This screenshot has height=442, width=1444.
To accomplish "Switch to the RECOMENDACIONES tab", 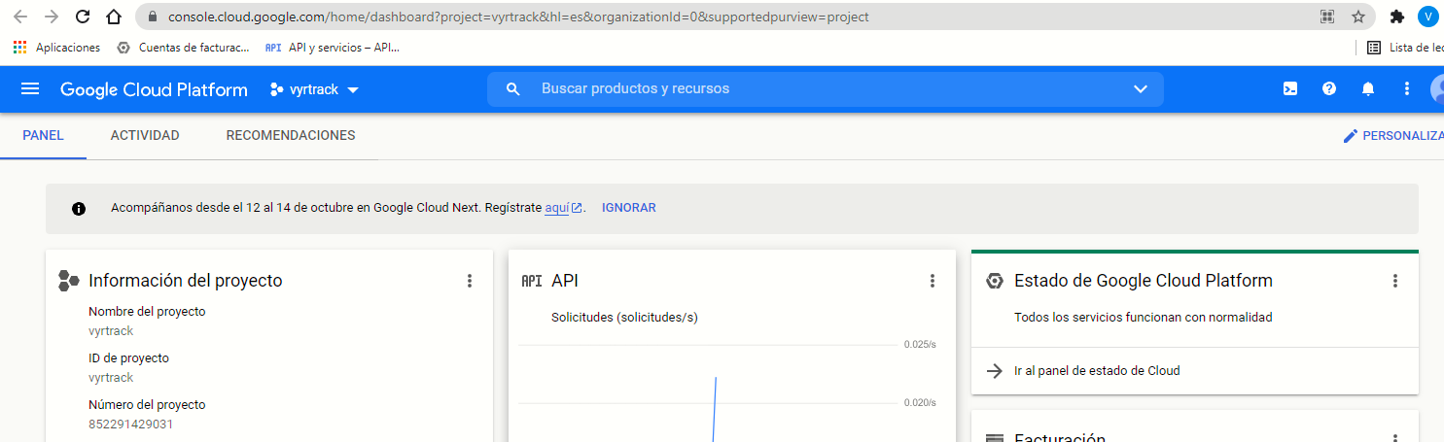I will point(291,136).
